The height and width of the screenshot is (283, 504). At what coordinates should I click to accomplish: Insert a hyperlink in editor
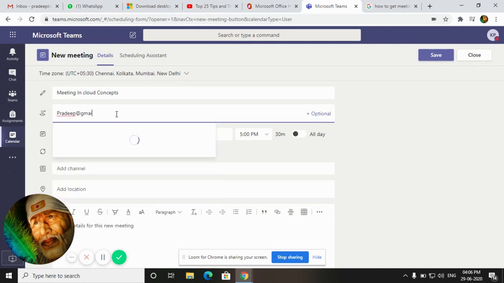coord(278,212)
